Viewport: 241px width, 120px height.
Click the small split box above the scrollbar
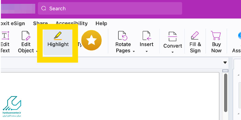coord(225,71)
